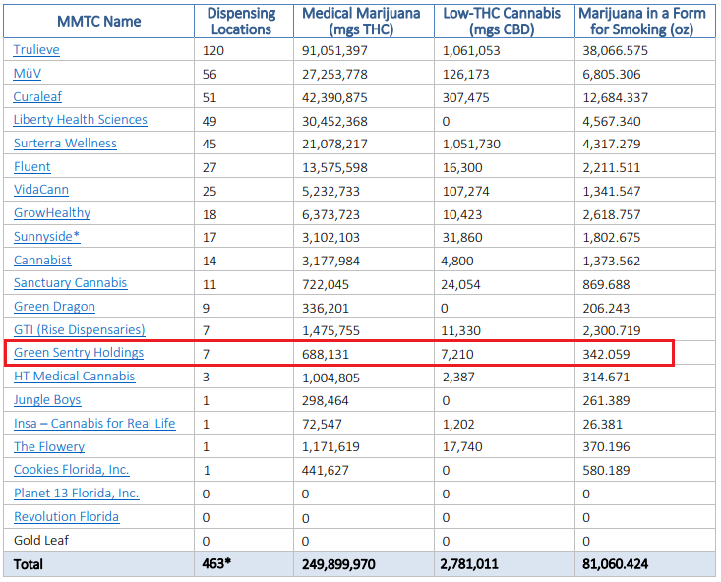
Task: Click Marijuana in a Form for Smoking header
Action: pyautogui.click(x=644, y=22)
